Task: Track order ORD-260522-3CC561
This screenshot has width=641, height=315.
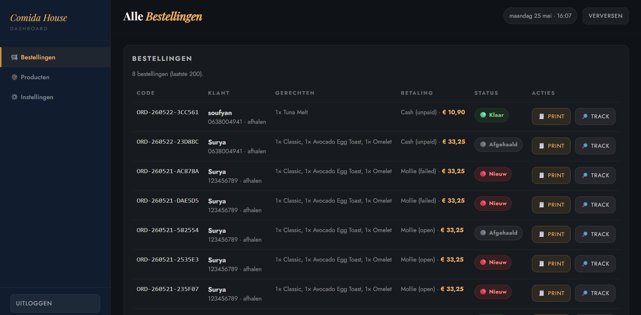Action: [x=595, y=116]
